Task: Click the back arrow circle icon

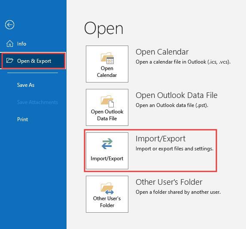Action: [x=9, y=24]
